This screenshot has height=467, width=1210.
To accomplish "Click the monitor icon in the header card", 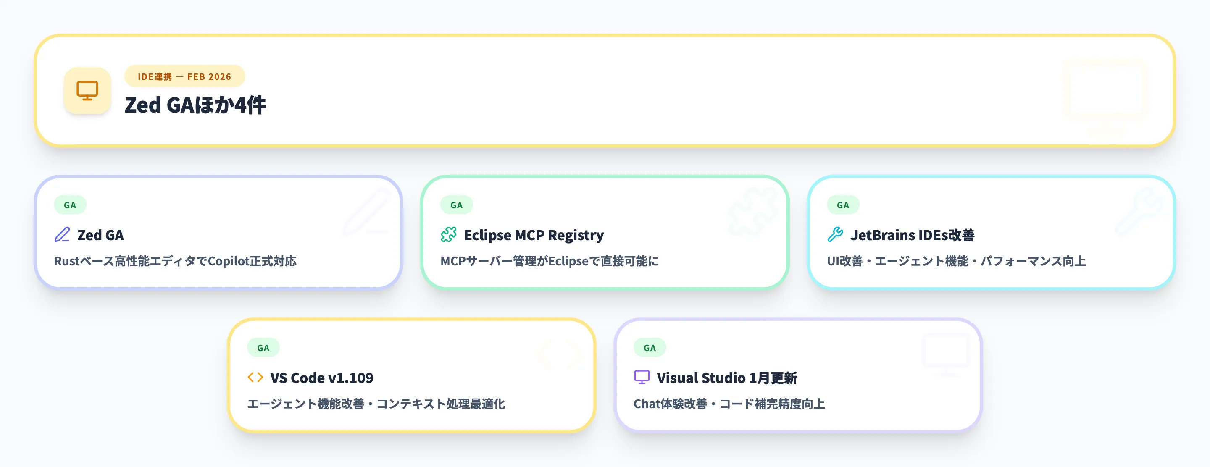I will click(87, 91).
